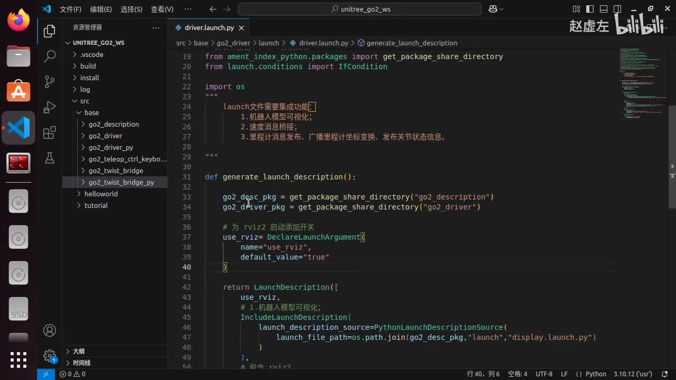Screen dimensions: 676x380
Task: Open the Explorer view in activity bar
Action: [50, 31]
